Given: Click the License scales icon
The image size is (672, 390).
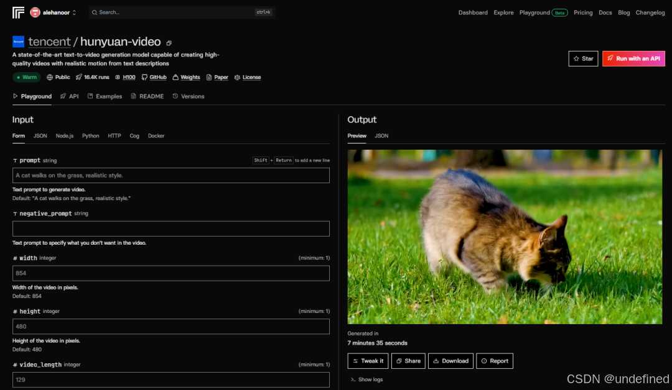Looking at the screenshot, I should tap(237, 78).
